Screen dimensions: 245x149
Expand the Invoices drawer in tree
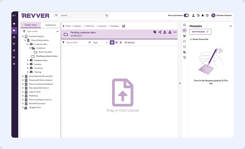click(x=27, y=64)
